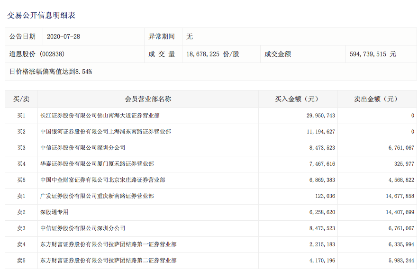Select sell amount 6,335,994
The width and height of the screenshot is (418, 270).
[401, 244]
